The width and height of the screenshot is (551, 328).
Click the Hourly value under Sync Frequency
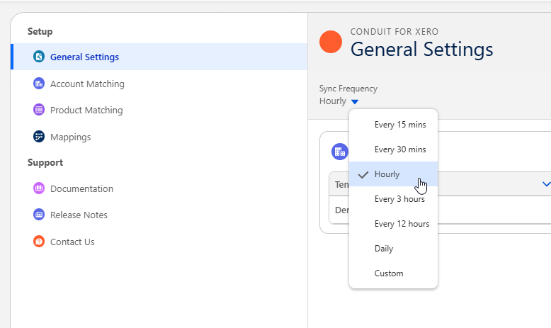332,101
